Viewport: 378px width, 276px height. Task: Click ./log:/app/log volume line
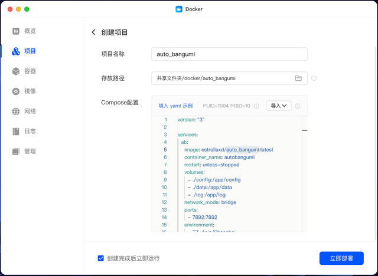pyautogui.click(x=207, y=195)
